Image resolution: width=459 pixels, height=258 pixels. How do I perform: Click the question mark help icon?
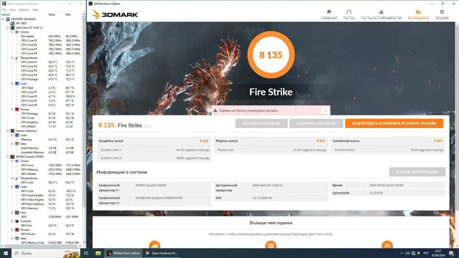pyautogui.click(x=325, y=110)
